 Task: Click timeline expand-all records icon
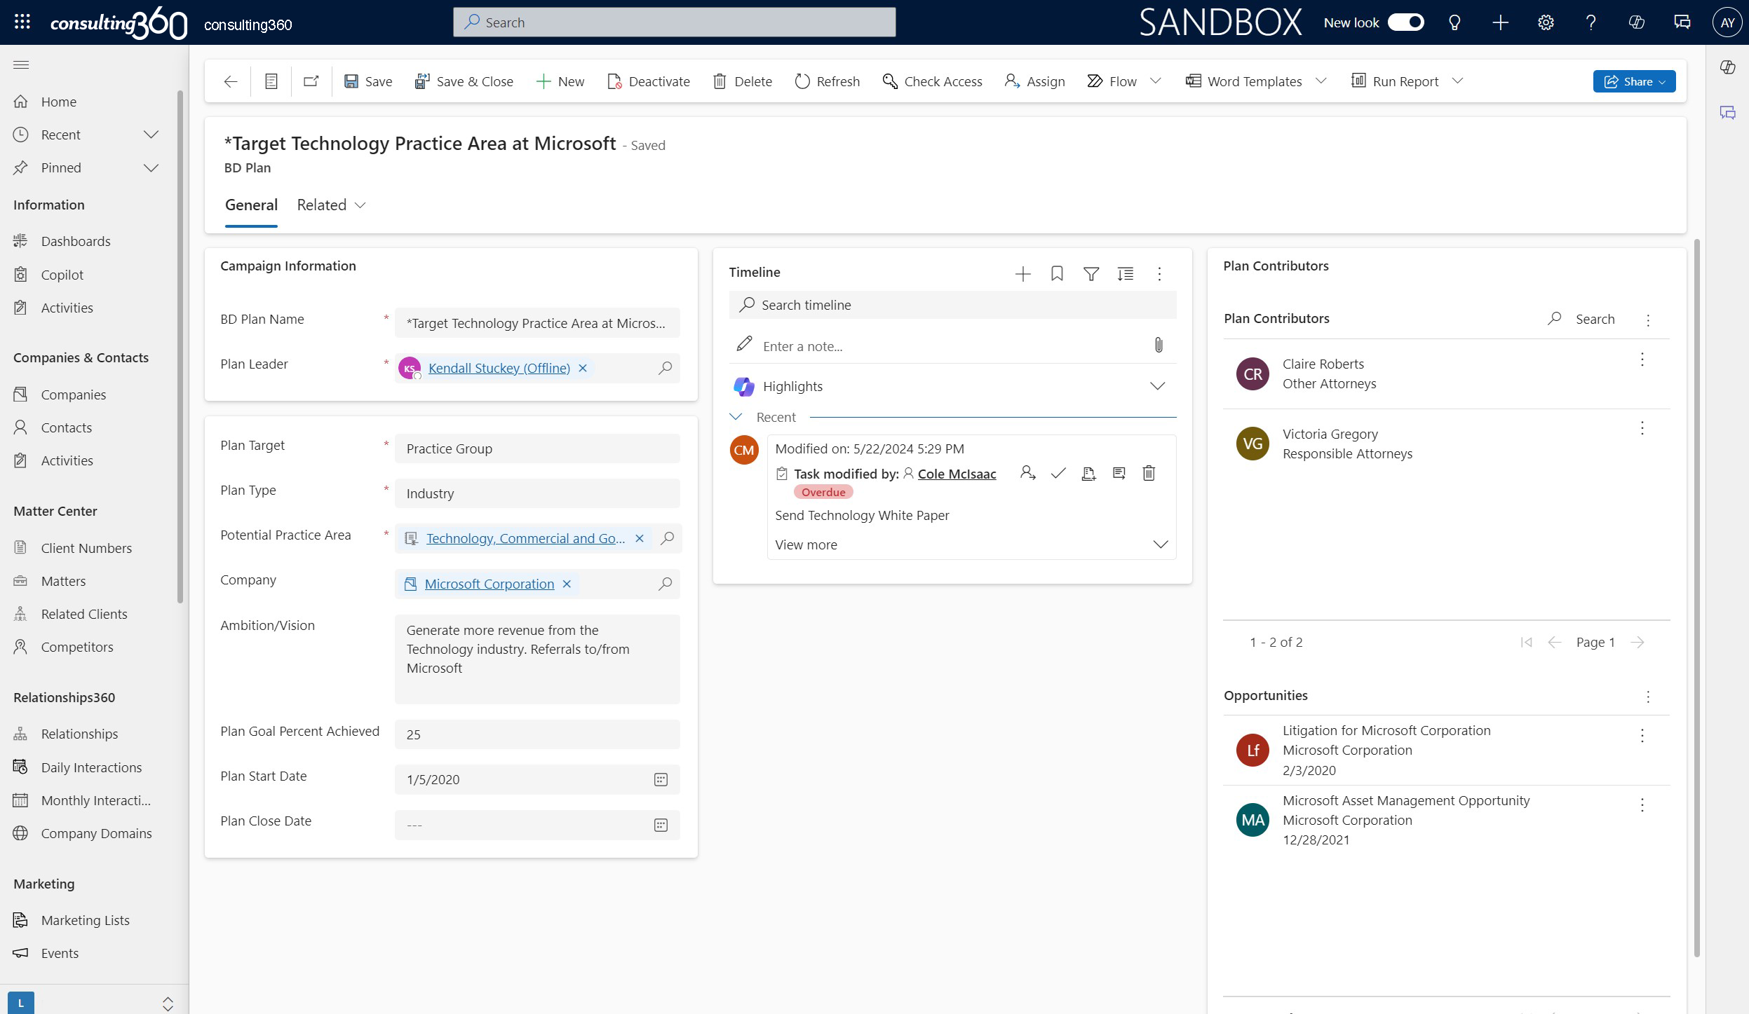point(1126,274)
